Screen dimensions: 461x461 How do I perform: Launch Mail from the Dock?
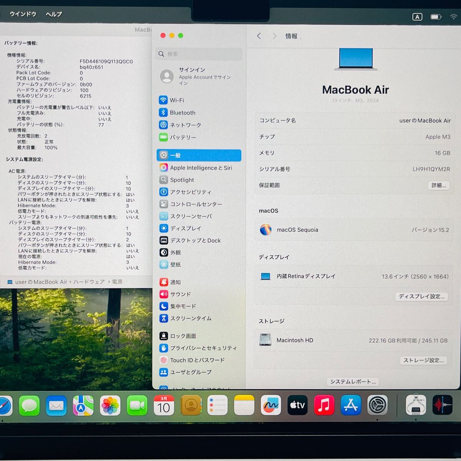click(x=56, y=405)
